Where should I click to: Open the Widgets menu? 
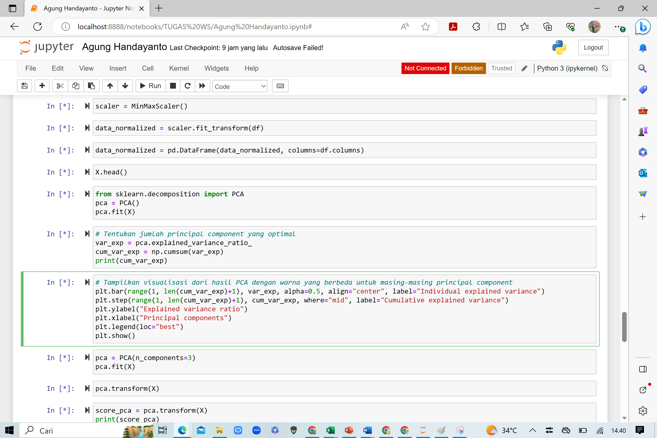[x=216, y=68]
